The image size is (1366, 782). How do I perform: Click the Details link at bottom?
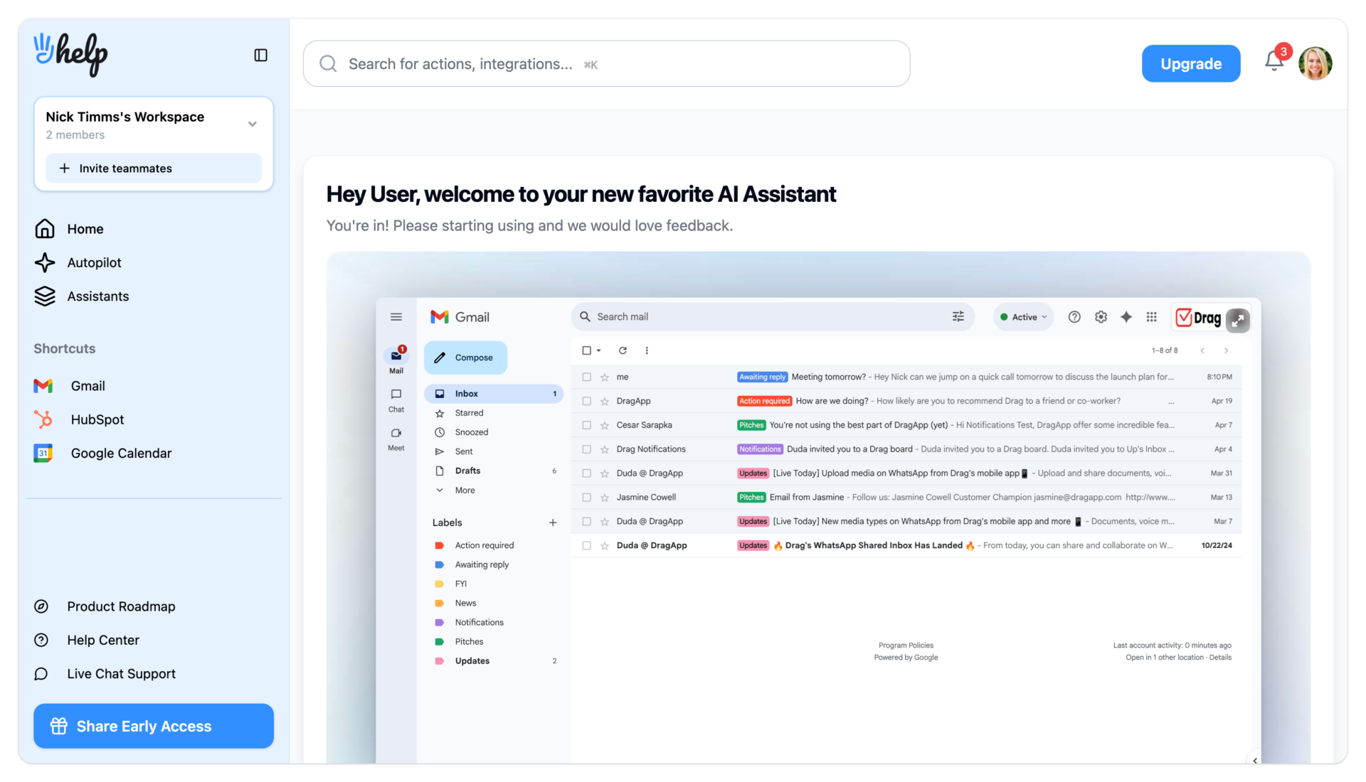[1220, 658]
